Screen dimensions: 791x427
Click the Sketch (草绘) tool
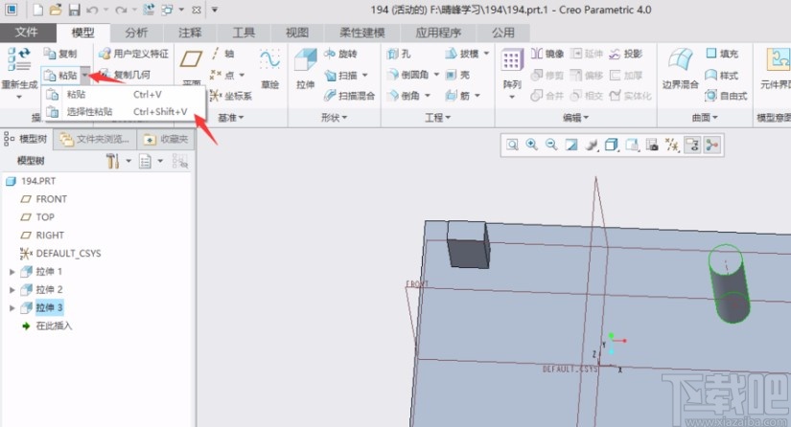(269, 68)
